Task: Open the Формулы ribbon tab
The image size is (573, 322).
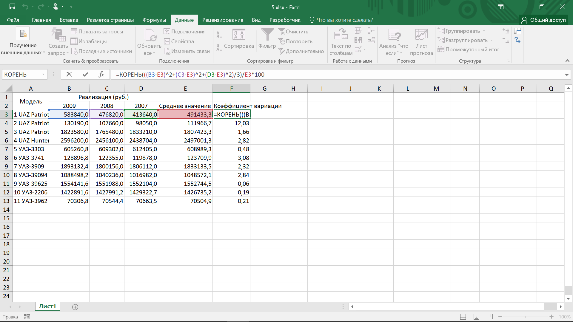Action: pyautogui.click(x=154, y=20)
